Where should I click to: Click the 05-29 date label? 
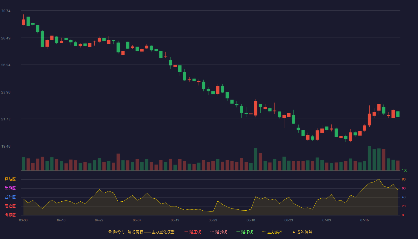pyautogui.click(x=213, y=220)
